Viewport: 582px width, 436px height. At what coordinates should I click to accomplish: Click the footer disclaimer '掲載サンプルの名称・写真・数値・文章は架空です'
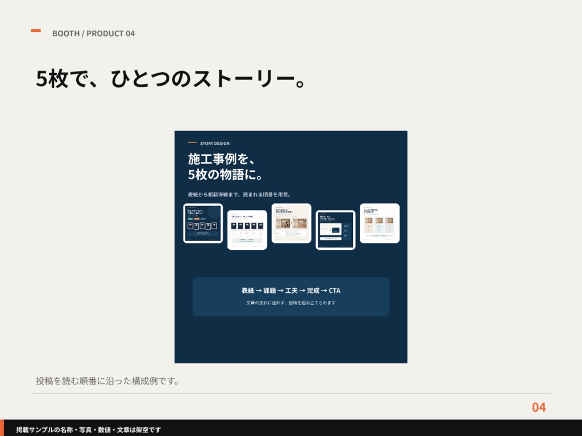point(89,430)
